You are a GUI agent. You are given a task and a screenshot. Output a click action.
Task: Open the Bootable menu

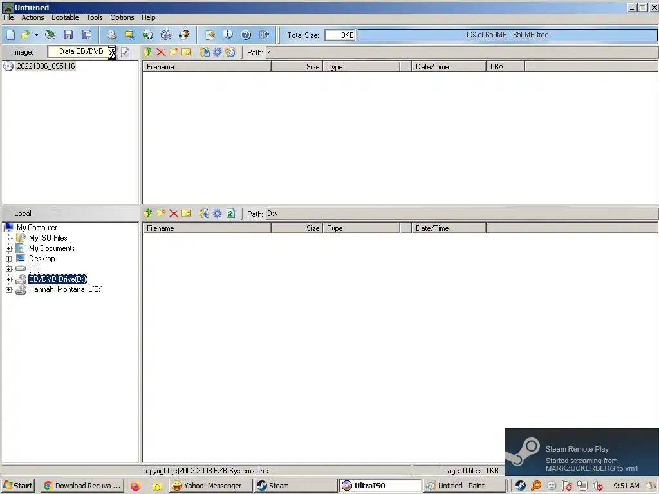[65, 17]
